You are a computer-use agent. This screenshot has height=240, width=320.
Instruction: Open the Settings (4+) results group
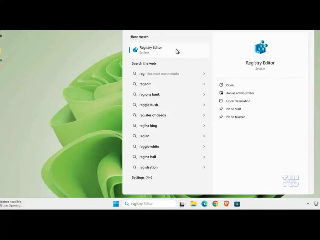pos(142,177)
